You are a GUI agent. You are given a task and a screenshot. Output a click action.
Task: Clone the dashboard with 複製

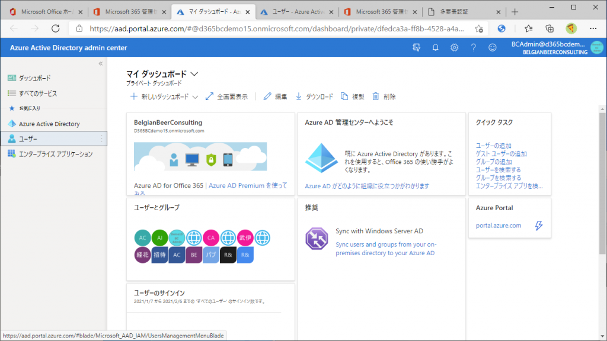coord(352,96)
